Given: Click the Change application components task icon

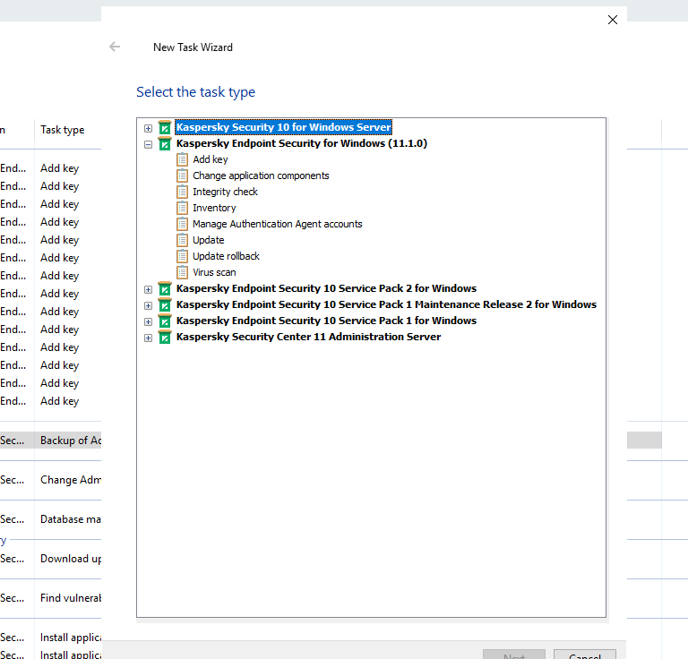Looking at the screenshot, I should tap(182, 175).
